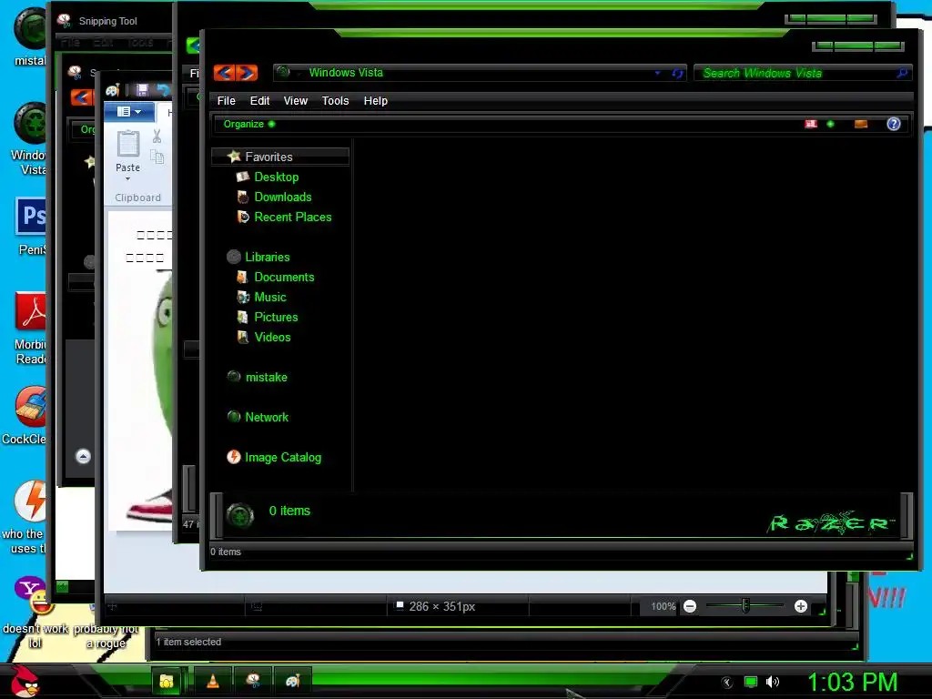Open the CCleaner desktop shortcut
Screen dimensions: 932x699
click(25, 416)
